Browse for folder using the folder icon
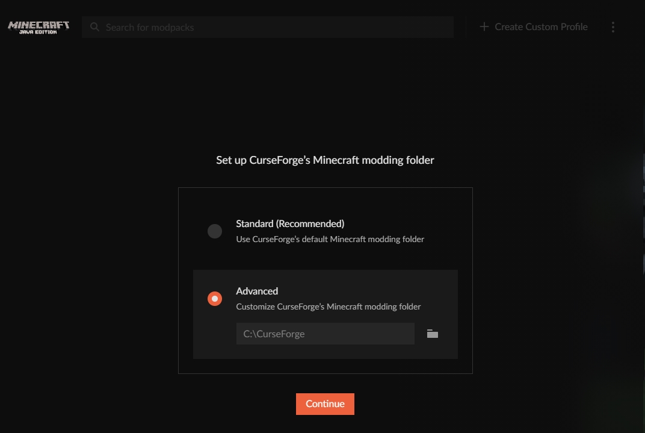Screen dimensions: 645x433 pyautogui.click(x=433, y=334)
